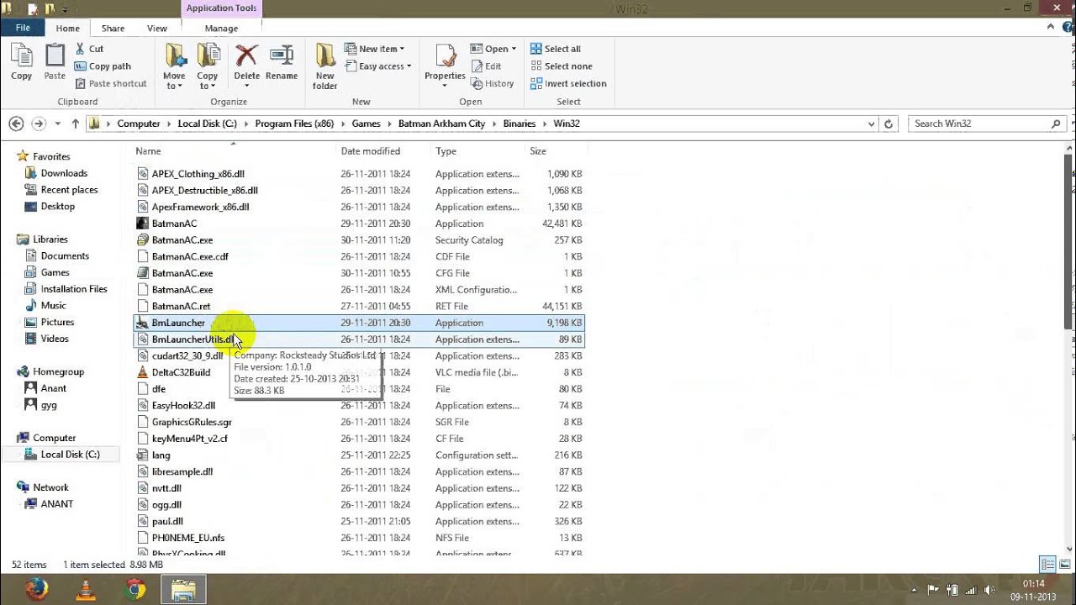Go back with the Back arrow

(x=16, y=124)
